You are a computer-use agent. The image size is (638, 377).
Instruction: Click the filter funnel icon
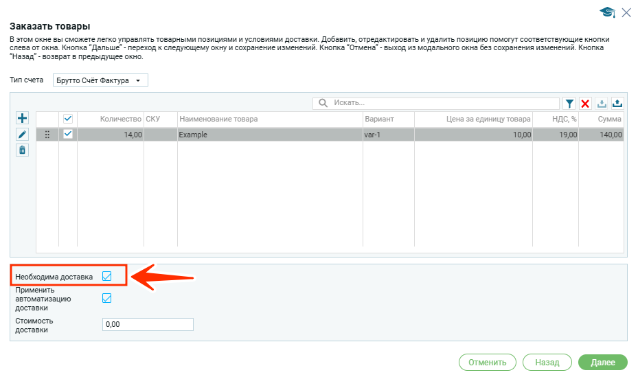(x=569, y=103)
